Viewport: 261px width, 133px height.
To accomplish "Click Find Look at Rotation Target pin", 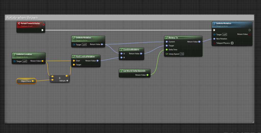I will point(74,65).
